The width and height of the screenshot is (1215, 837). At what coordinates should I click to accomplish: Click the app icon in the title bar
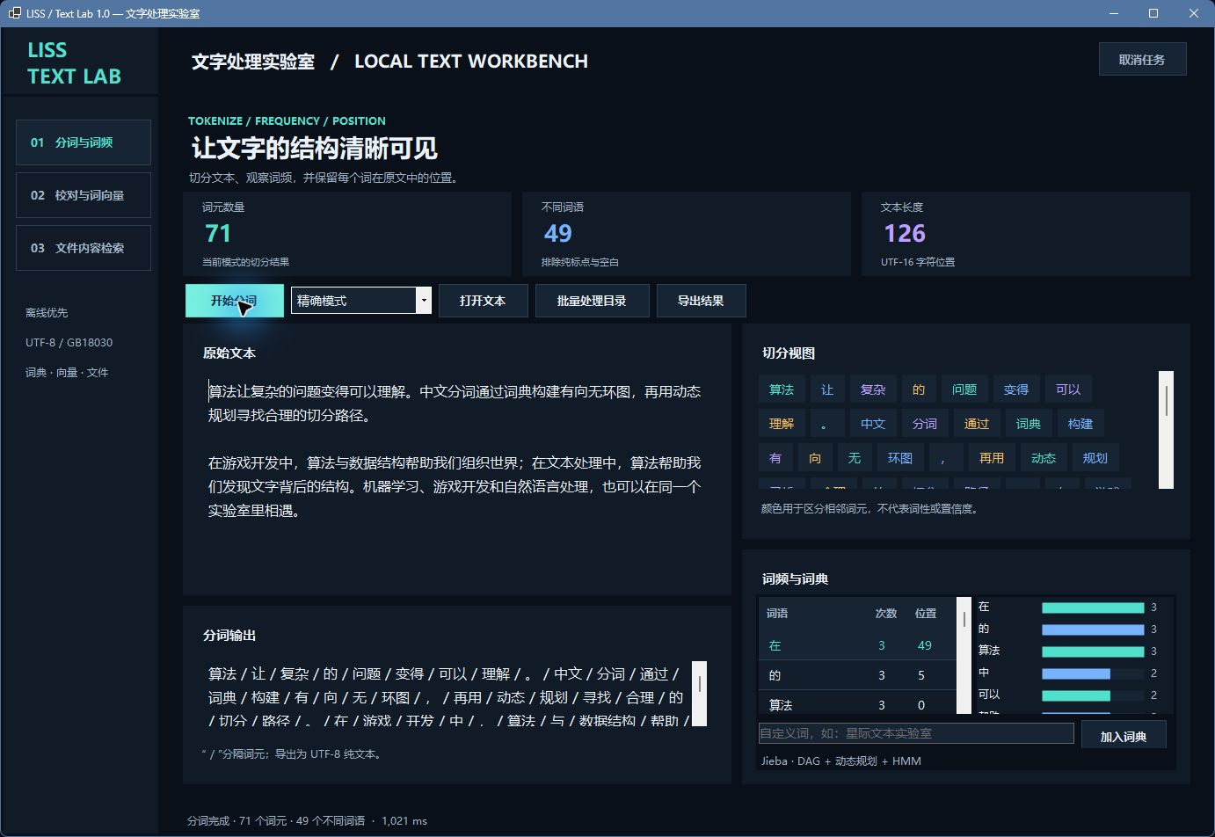14,13
